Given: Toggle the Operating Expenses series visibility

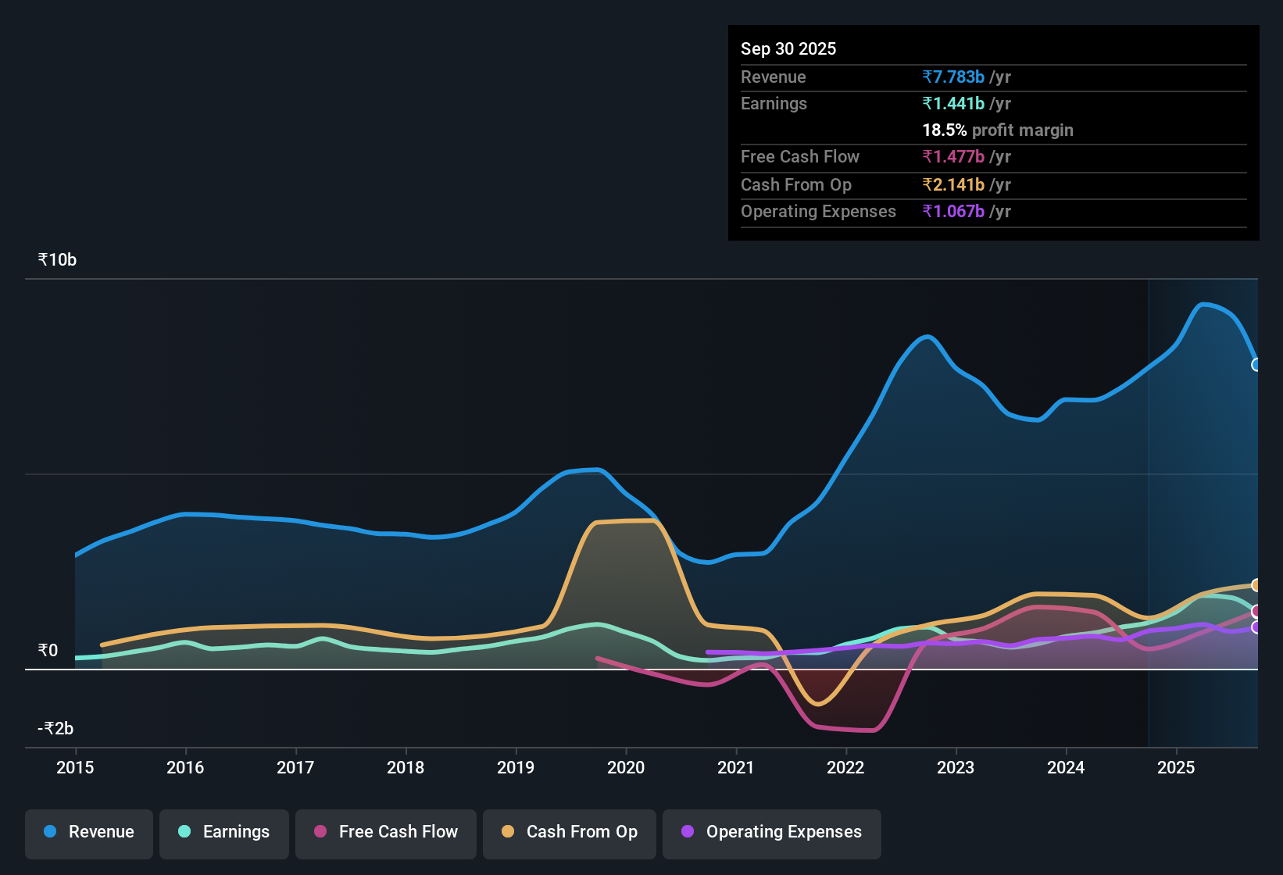Looking at the screenshot, I should [772, 832].
